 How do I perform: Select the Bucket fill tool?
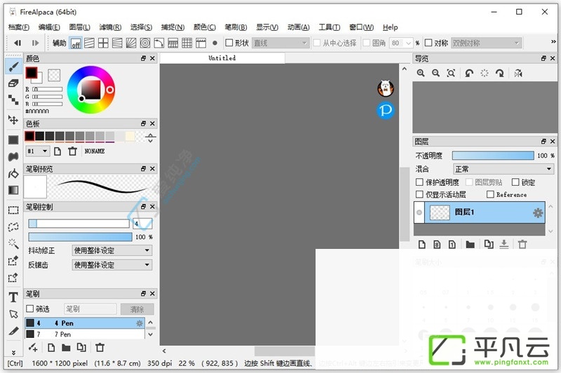(x=13, y=173)
